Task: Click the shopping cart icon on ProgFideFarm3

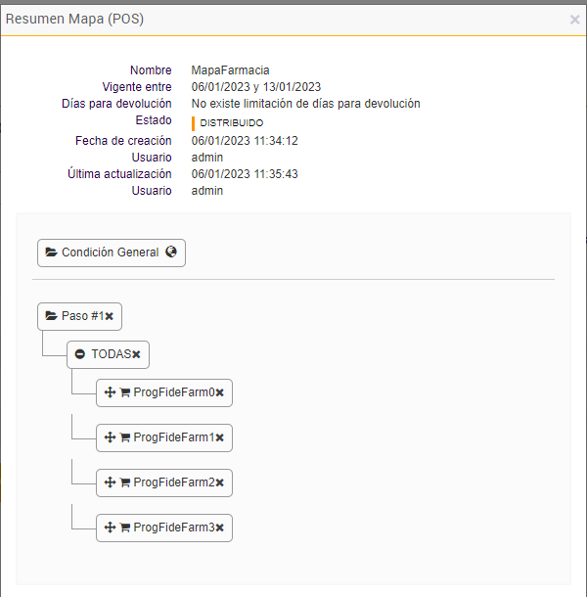Action: pyautogui.click(x=125, y=528)
